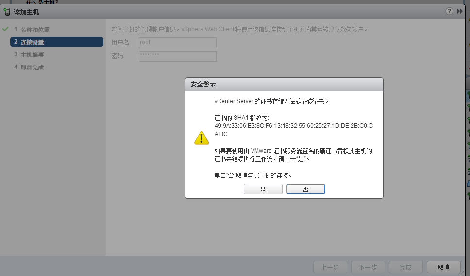Click the 添加主机 host icon in the title bar
470x276 pixels.
coord(7,12)
